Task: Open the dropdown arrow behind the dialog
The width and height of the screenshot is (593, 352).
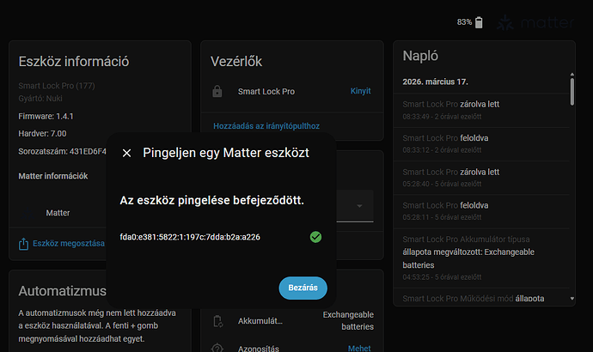Action: pos(359,206)
